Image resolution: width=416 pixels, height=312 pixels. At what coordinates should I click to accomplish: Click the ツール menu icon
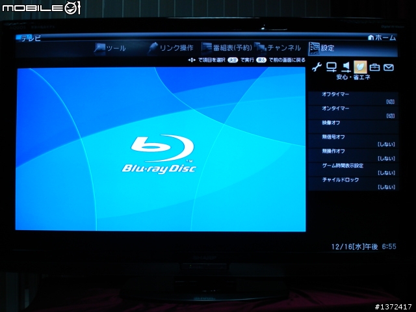coord(99,48)
